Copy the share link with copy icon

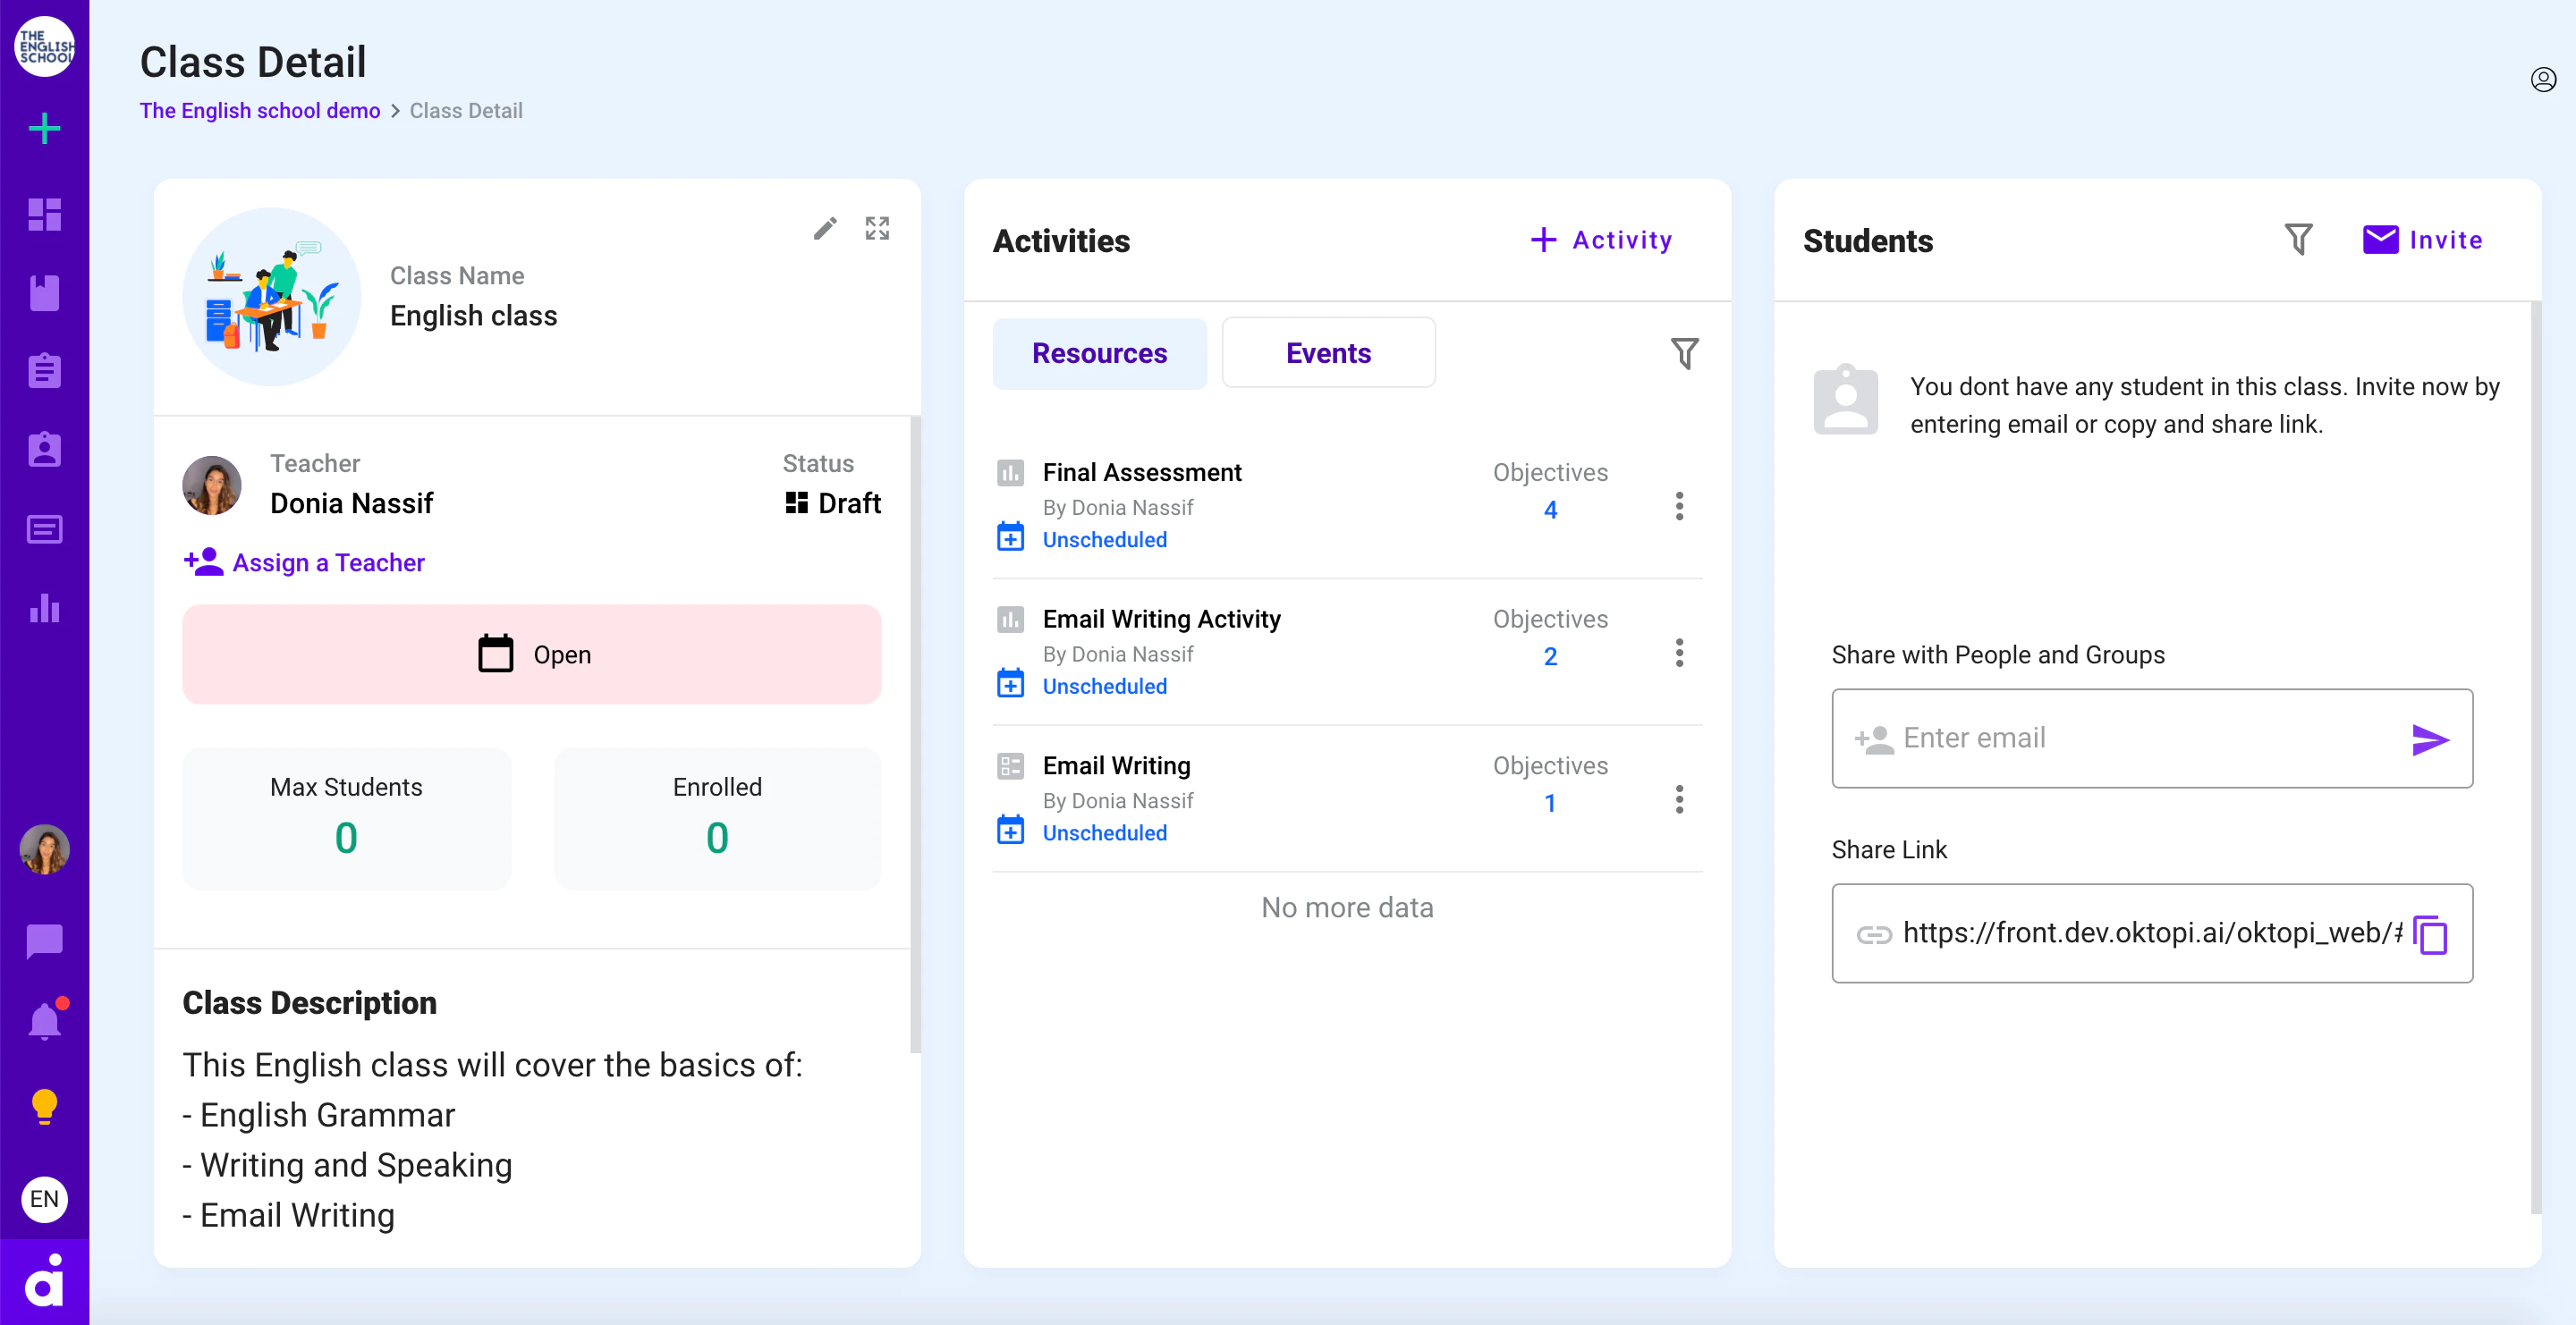point(2430,934)
